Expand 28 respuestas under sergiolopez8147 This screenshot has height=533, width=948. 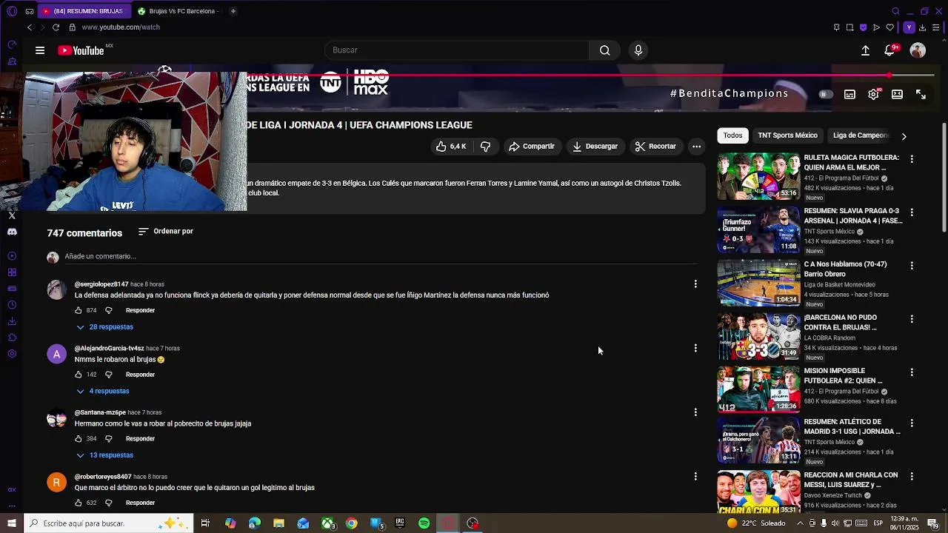[x=104, y=326]
